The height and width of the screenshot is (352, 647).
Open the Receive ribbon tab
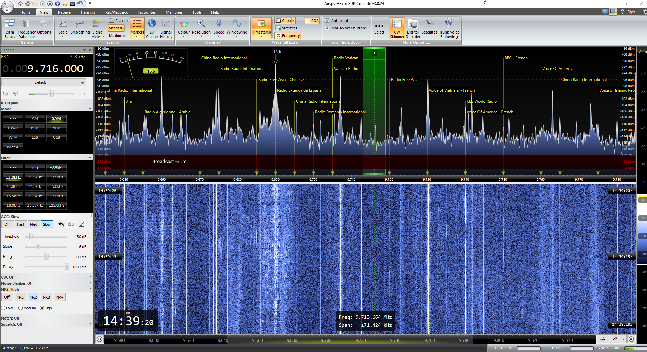(64, 12)
